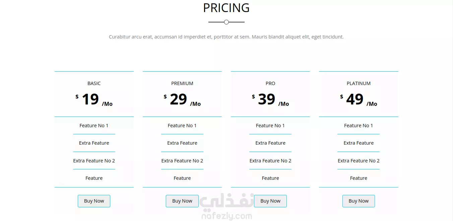Select the PRO plan title

(x=270, y=83)
